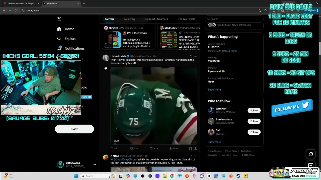This screenshot has height=180, width=321.
Task: Expand More footer links
Action: point(236,155)
